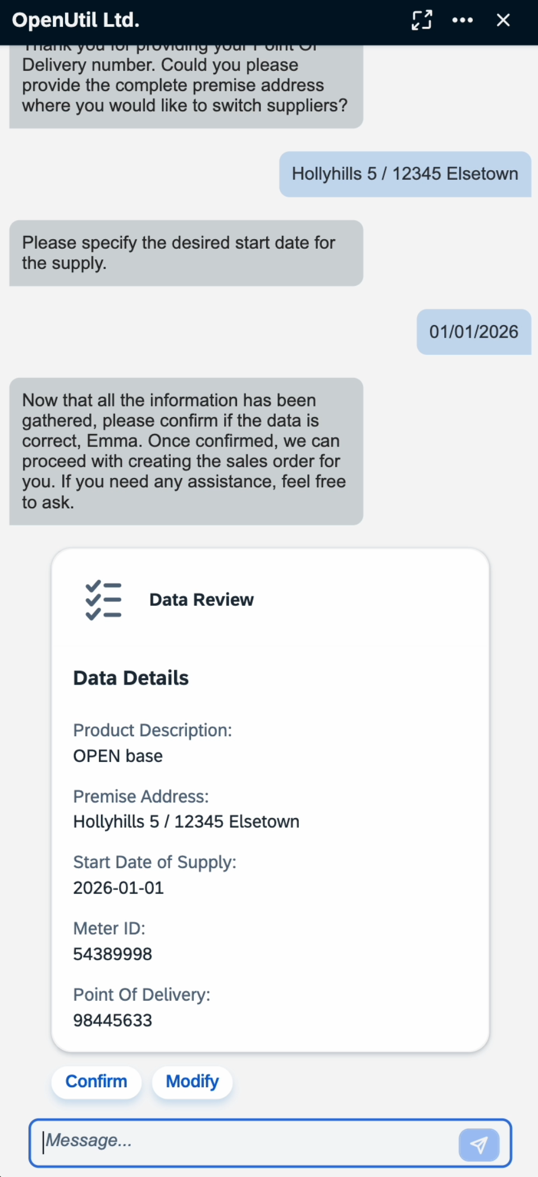Click the confirmation request message to Emma
Viewport: 538px width, 1177px height.
185,451
